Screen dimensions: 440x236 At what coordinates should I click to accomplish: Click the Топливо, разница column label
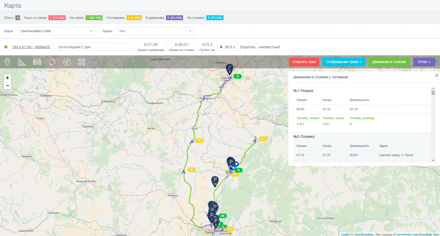[362, 118]
